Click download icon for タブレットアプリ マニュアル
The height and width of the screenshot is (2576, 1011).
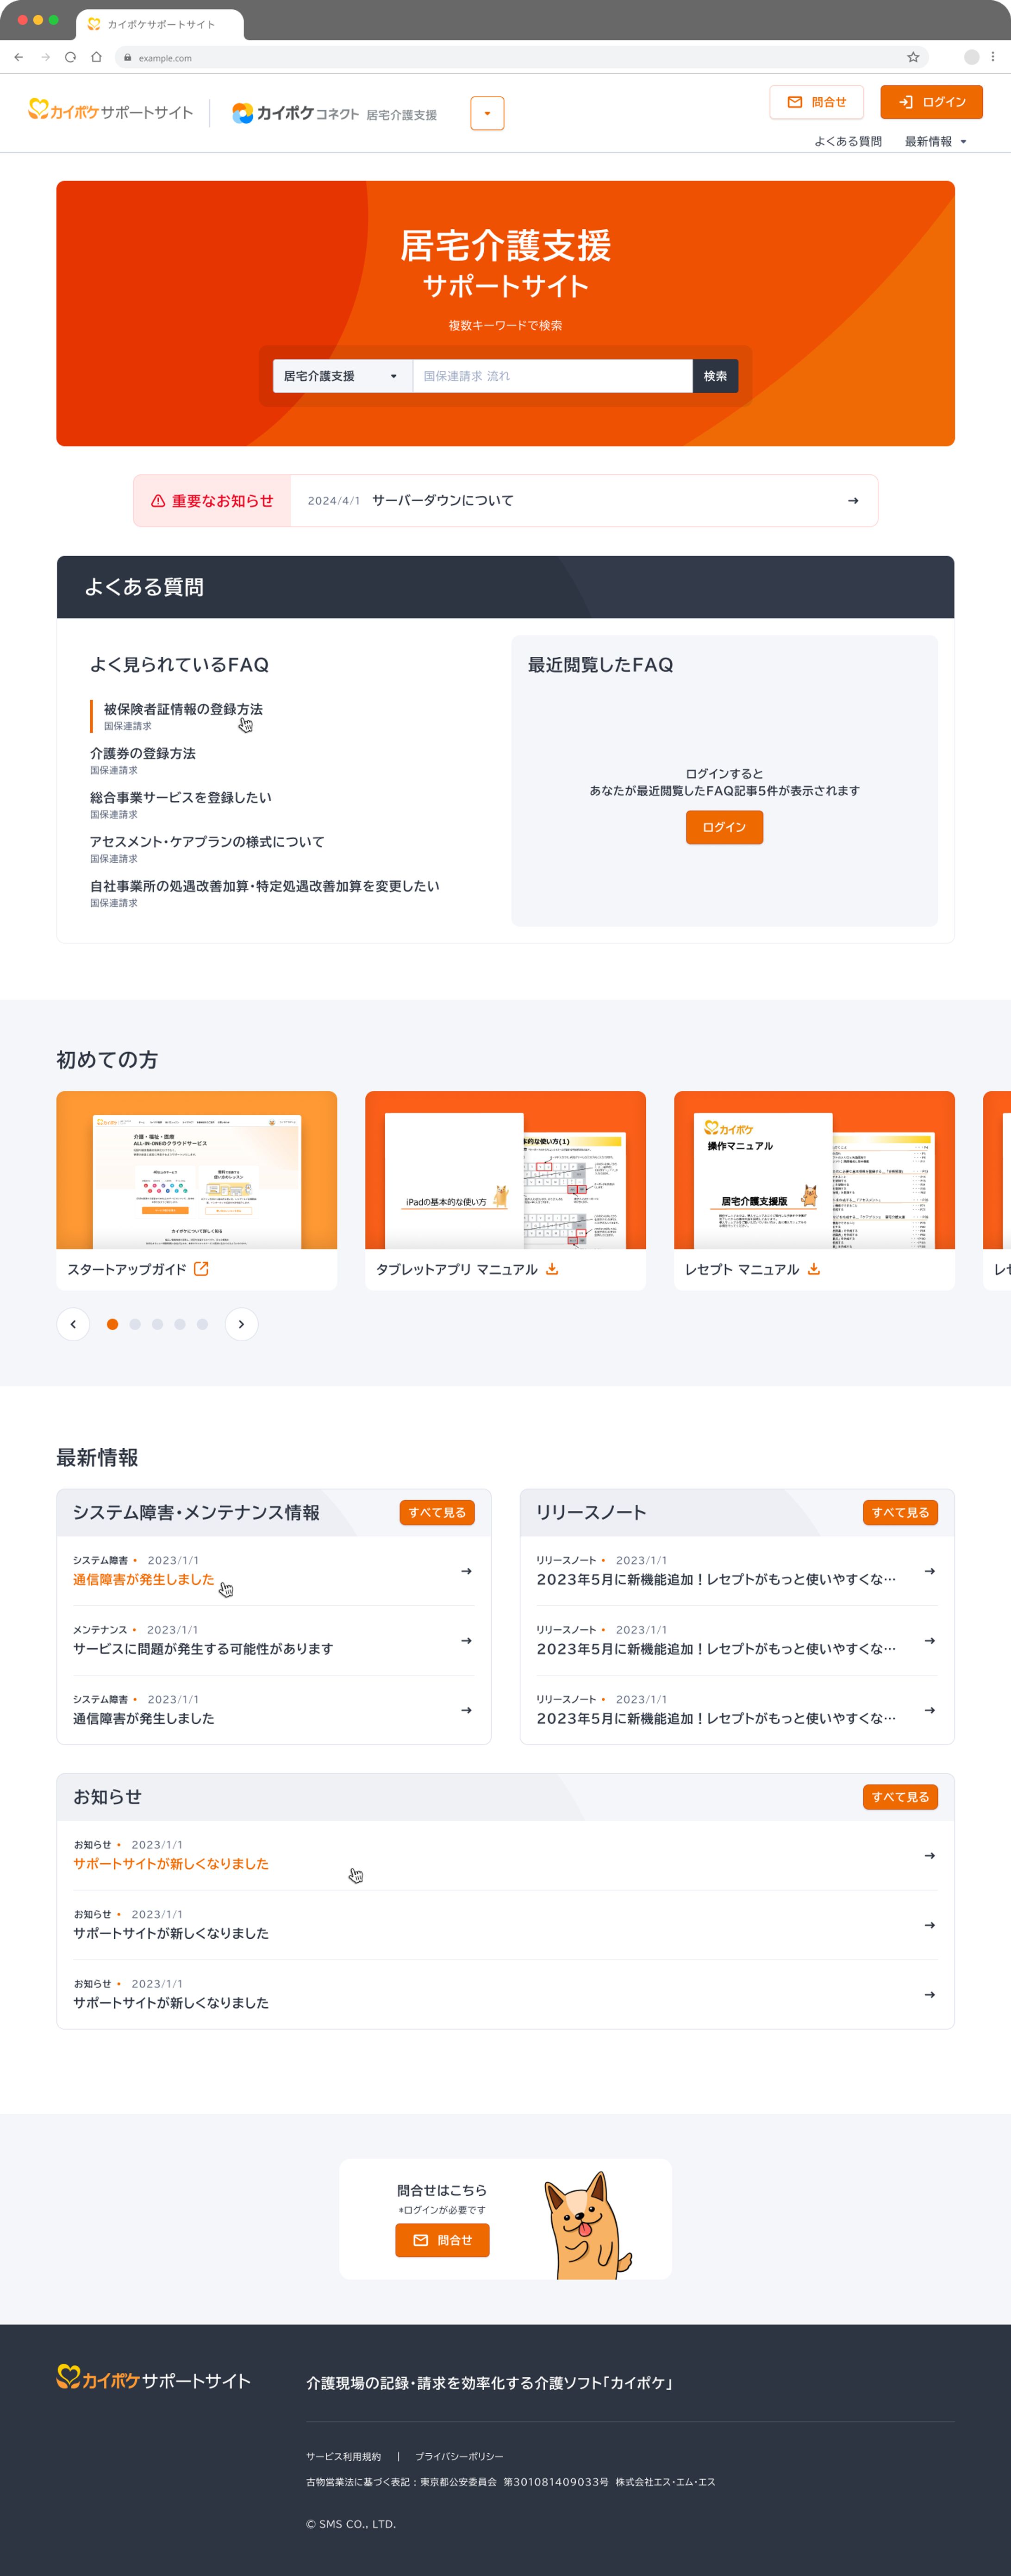pyautogui.click(x=552, y=1269)
